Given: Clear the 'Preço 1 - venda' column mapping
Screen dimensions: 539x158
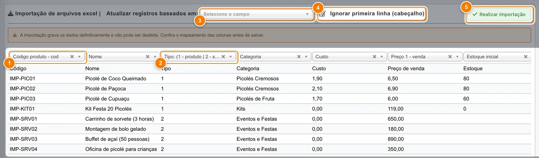Looking at the screenshot, I should tap(450, 57).
